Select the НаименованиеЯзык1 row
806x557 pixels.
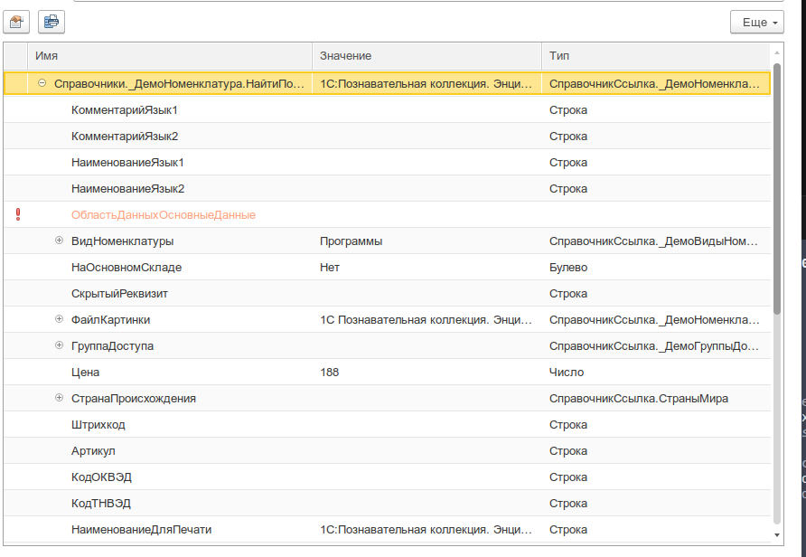pos(387,163)
